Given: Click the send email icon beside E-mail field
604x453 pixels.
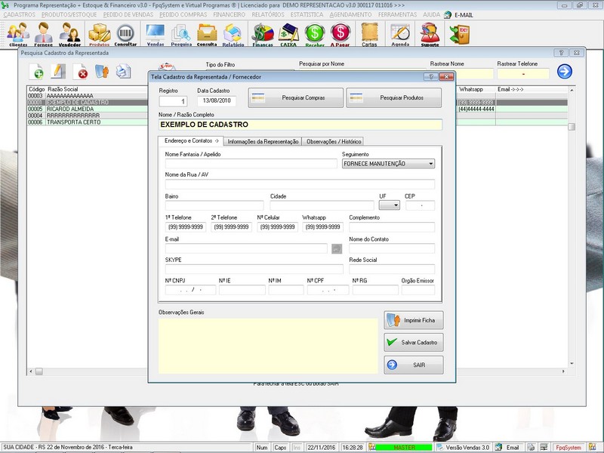Looking at the screenshot, I should [337, 248].
